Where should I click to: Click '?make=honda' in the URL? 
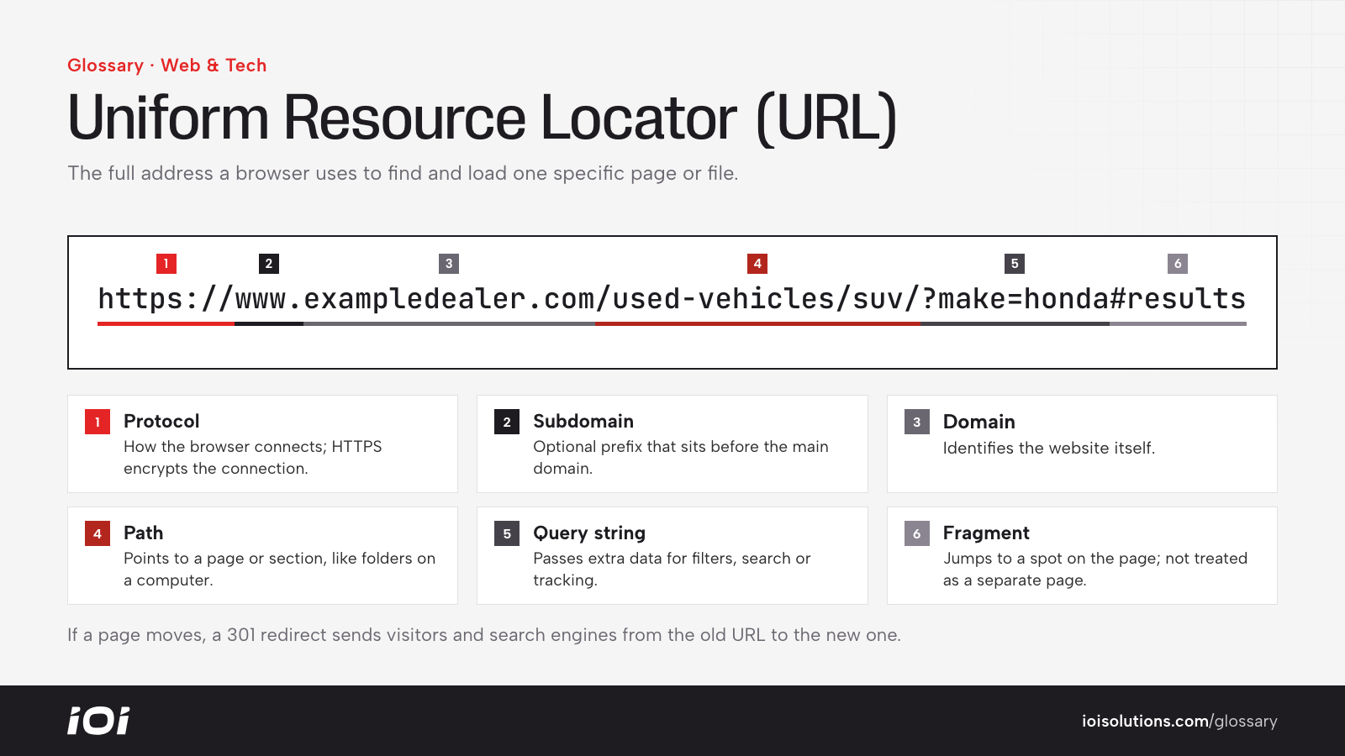click(x=1015, y=299)
